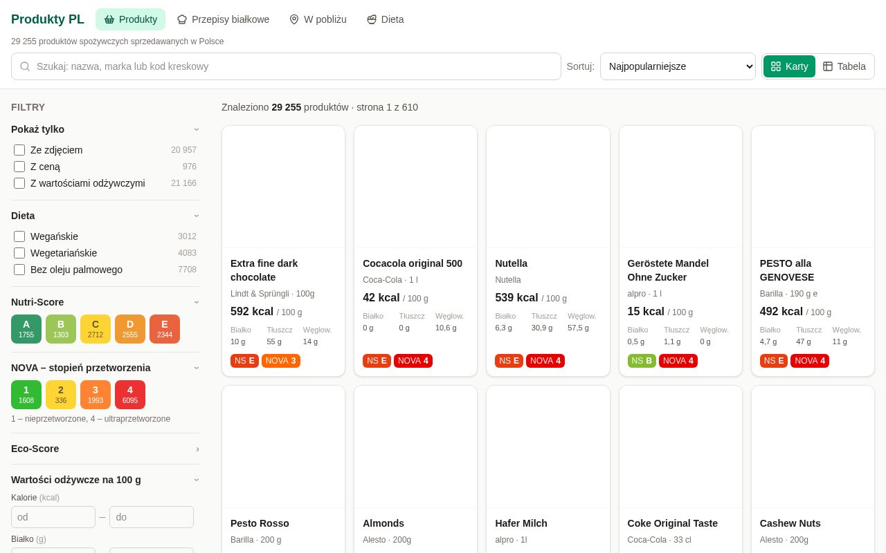Screen dimensions: 886x553
Task: Toggle the Wegańskie diet checkbox
Action: click(x=19, y=236)
